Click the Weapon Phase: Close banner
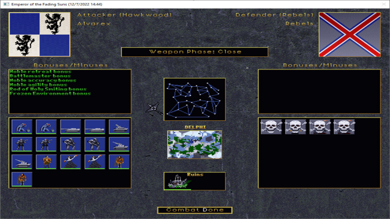Viewport: 390px width, 219px height. pos(195,52)
